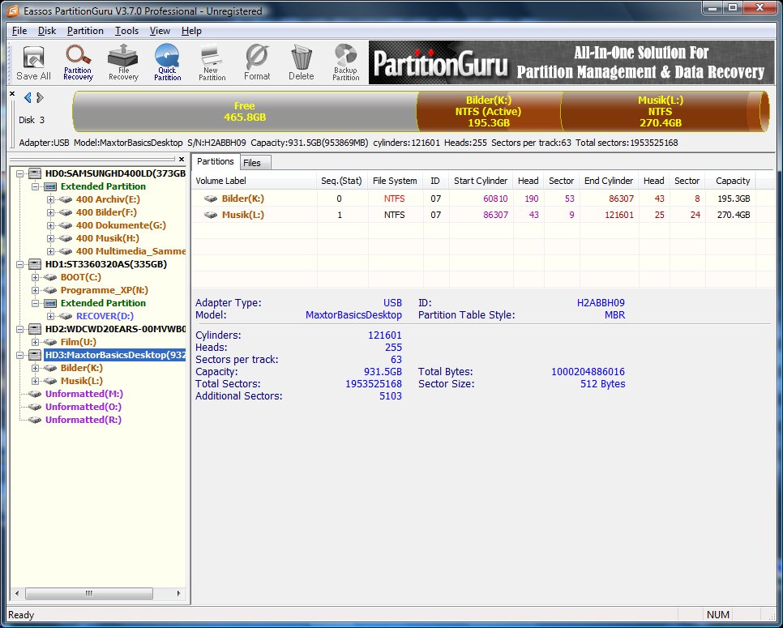Click the Bilder(K:) drive icon in table

point(211,199)
